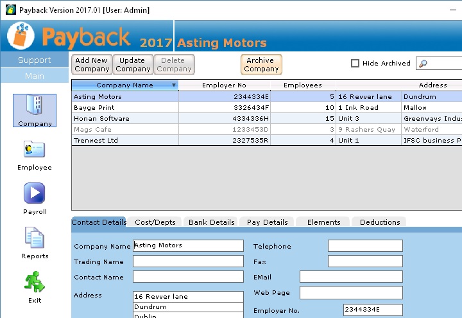Open the Employee section icon
The image size is (462, 318).
35,150
